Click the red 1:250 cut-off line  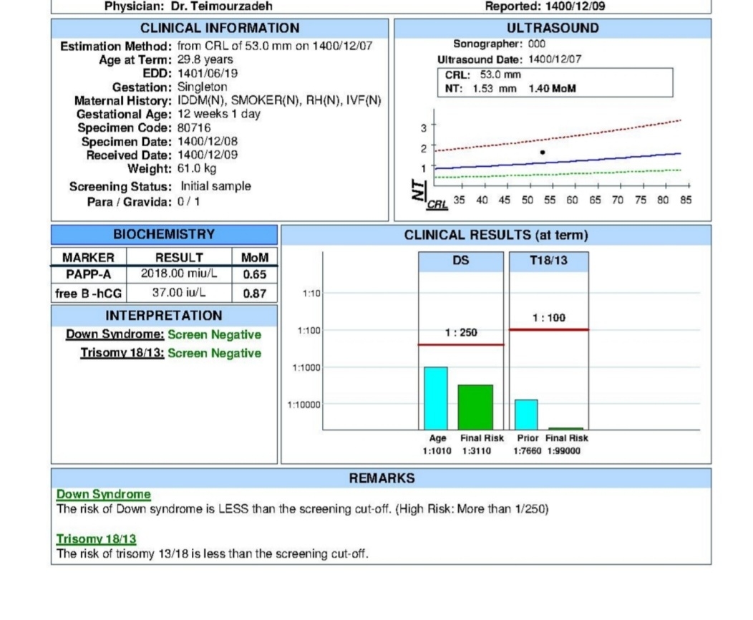461,345
